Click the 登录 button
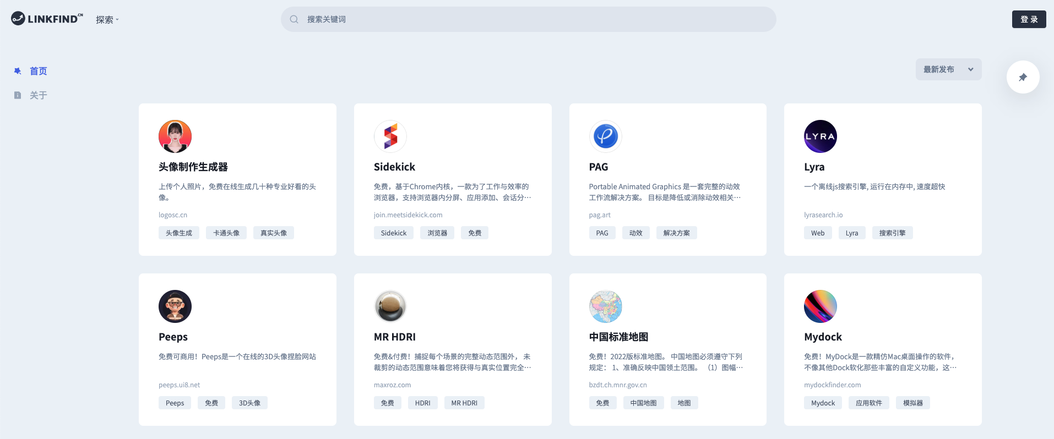1054x439 pixels. pyautogui.click(x=1029, y=19)
